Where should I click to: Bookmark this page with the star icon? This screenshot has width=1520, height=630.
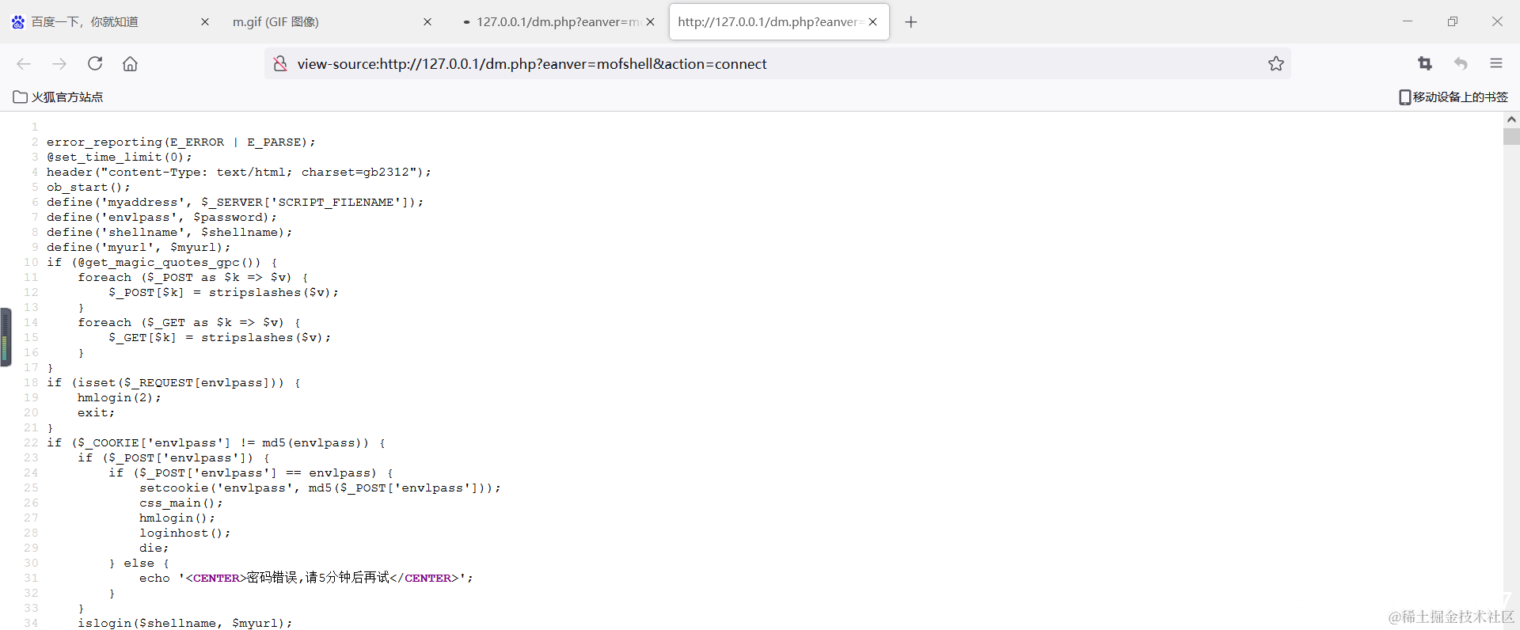tap(1276, 64)
